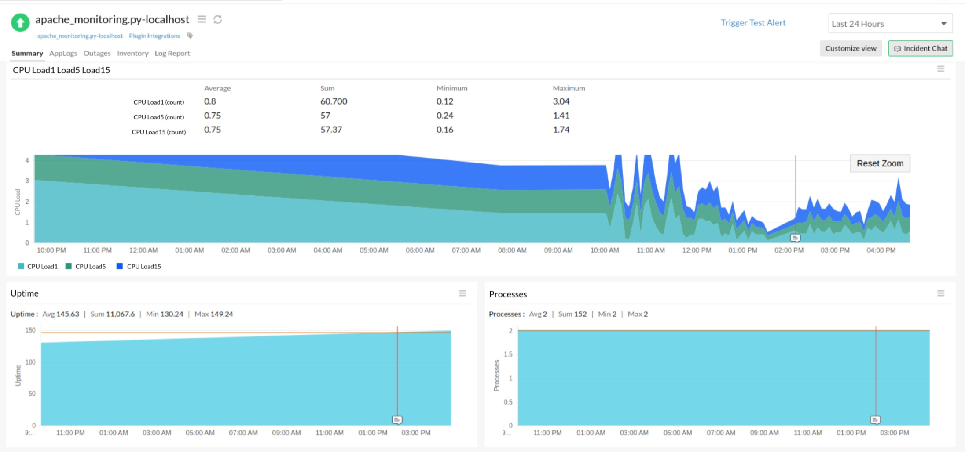Open the CPU Load chart options menu icon
The width and height of the screenshot is (965, 452).
[x=941, y=69]
